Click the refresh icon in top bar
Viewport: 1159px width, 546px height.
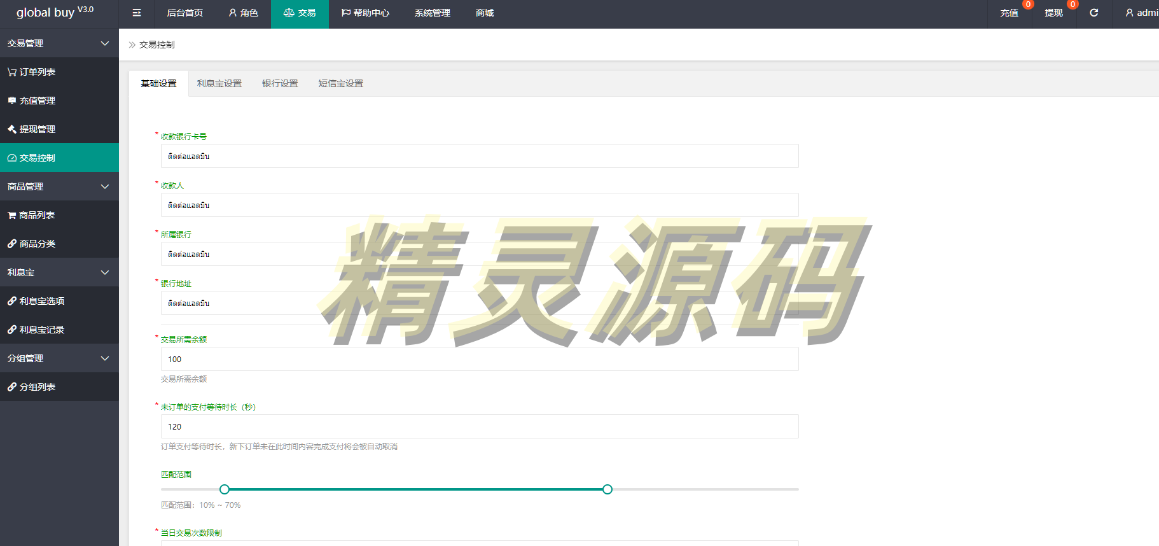point(1093,13)
